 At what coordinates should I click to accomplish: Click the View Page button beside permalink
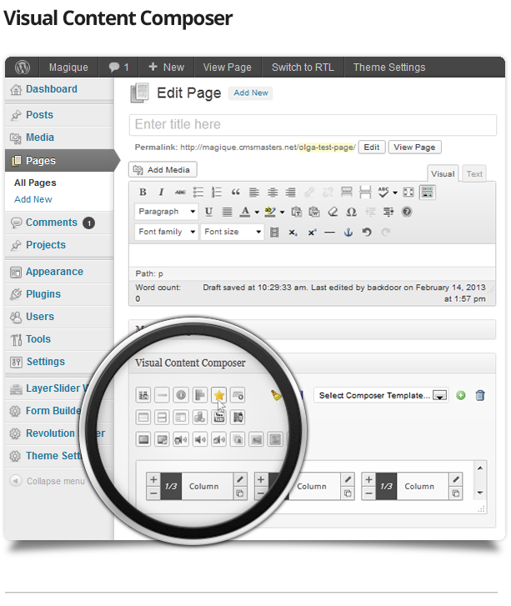pos(414,148)
